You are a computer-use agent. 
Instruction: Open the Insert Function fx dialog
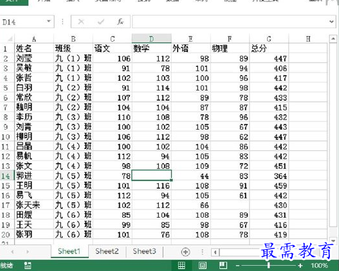click(x=120, y=22)
